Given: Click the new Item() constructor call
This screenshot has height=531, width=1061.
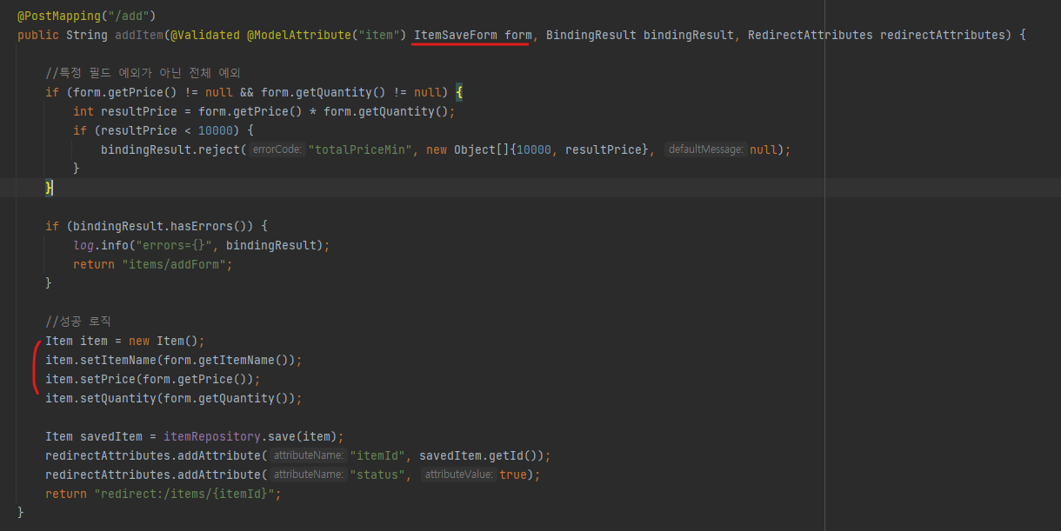Looking at the screenshot, I should (x=163, y=341).
